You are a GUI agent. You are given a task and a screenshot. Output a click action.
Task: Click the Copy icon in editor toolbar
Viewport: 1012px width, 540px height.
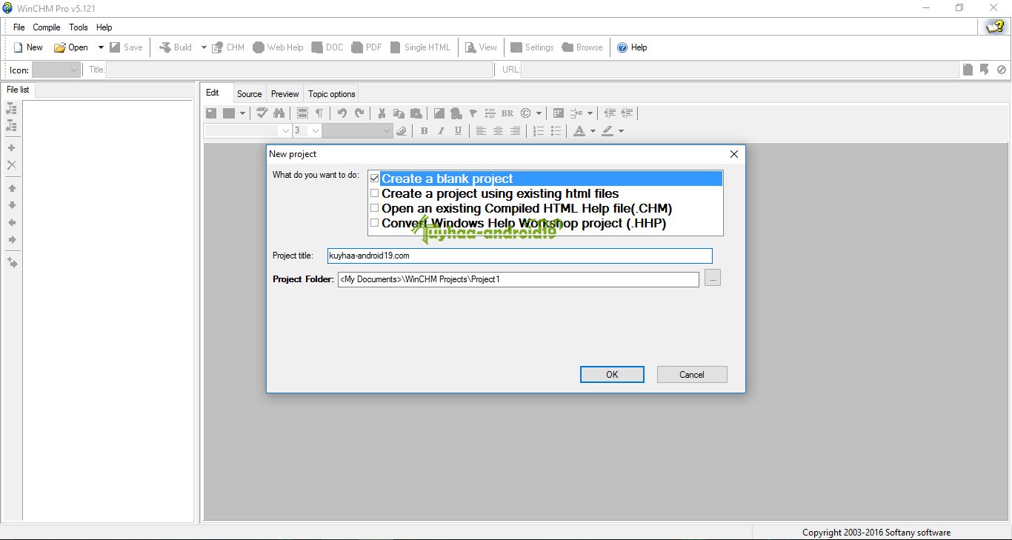(x=399, y=113)
